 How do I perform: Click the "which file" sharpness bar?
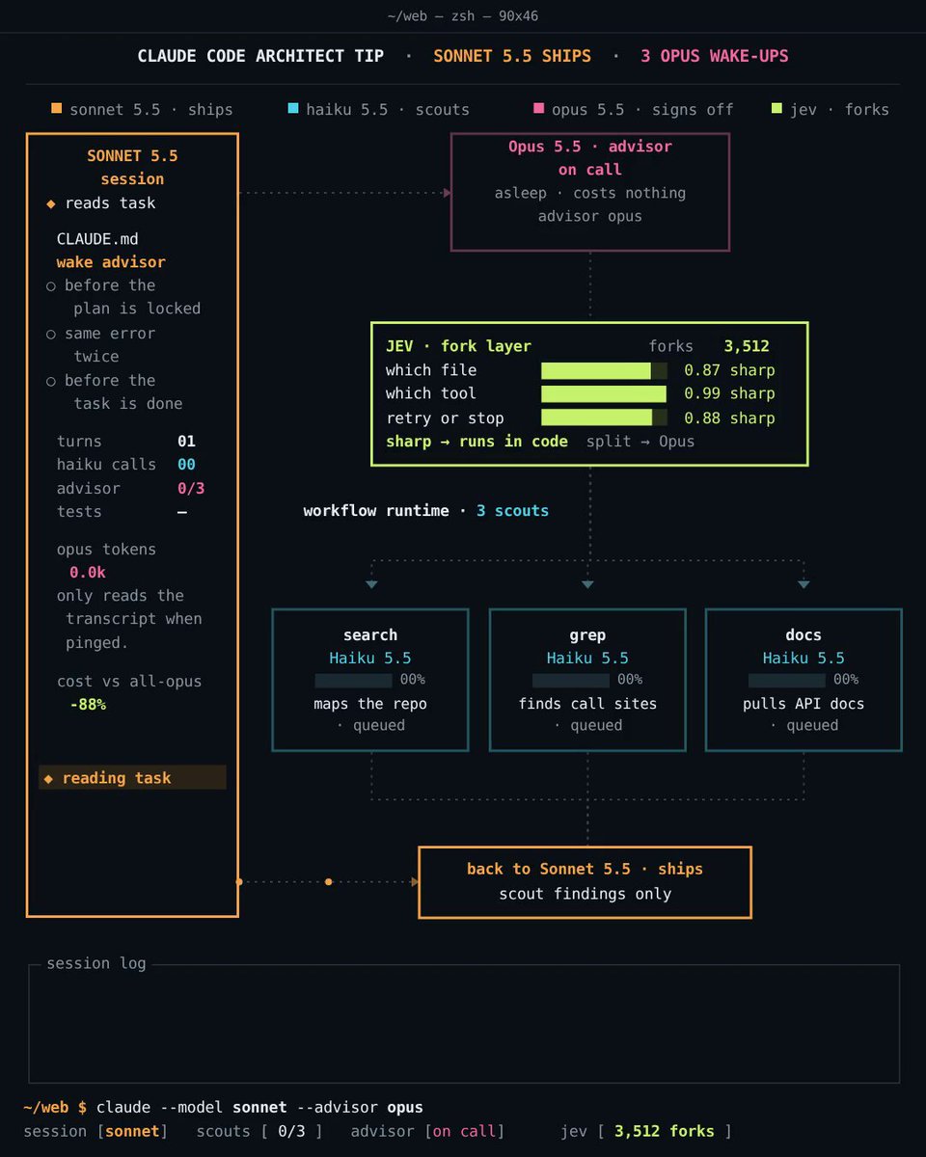coord(604,370)
